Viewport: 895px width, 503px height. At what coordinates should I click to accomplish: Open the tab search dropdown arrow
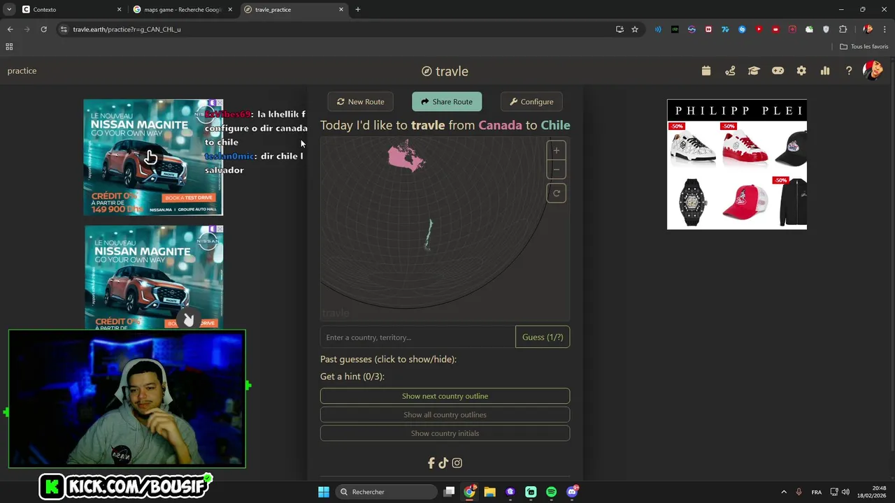(x=9, y=10)
